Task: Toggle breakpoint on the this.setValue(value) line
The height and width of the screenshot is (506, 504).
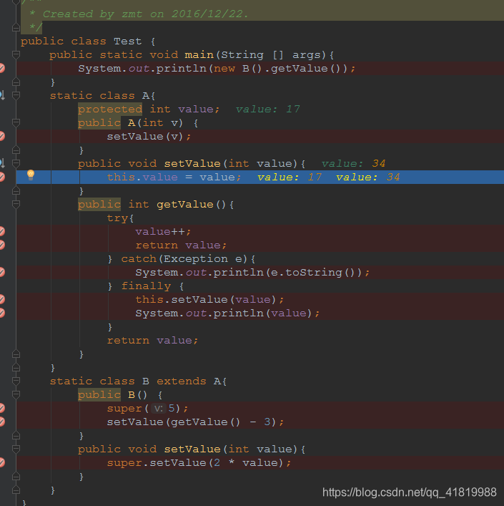Action: point(1,299)
